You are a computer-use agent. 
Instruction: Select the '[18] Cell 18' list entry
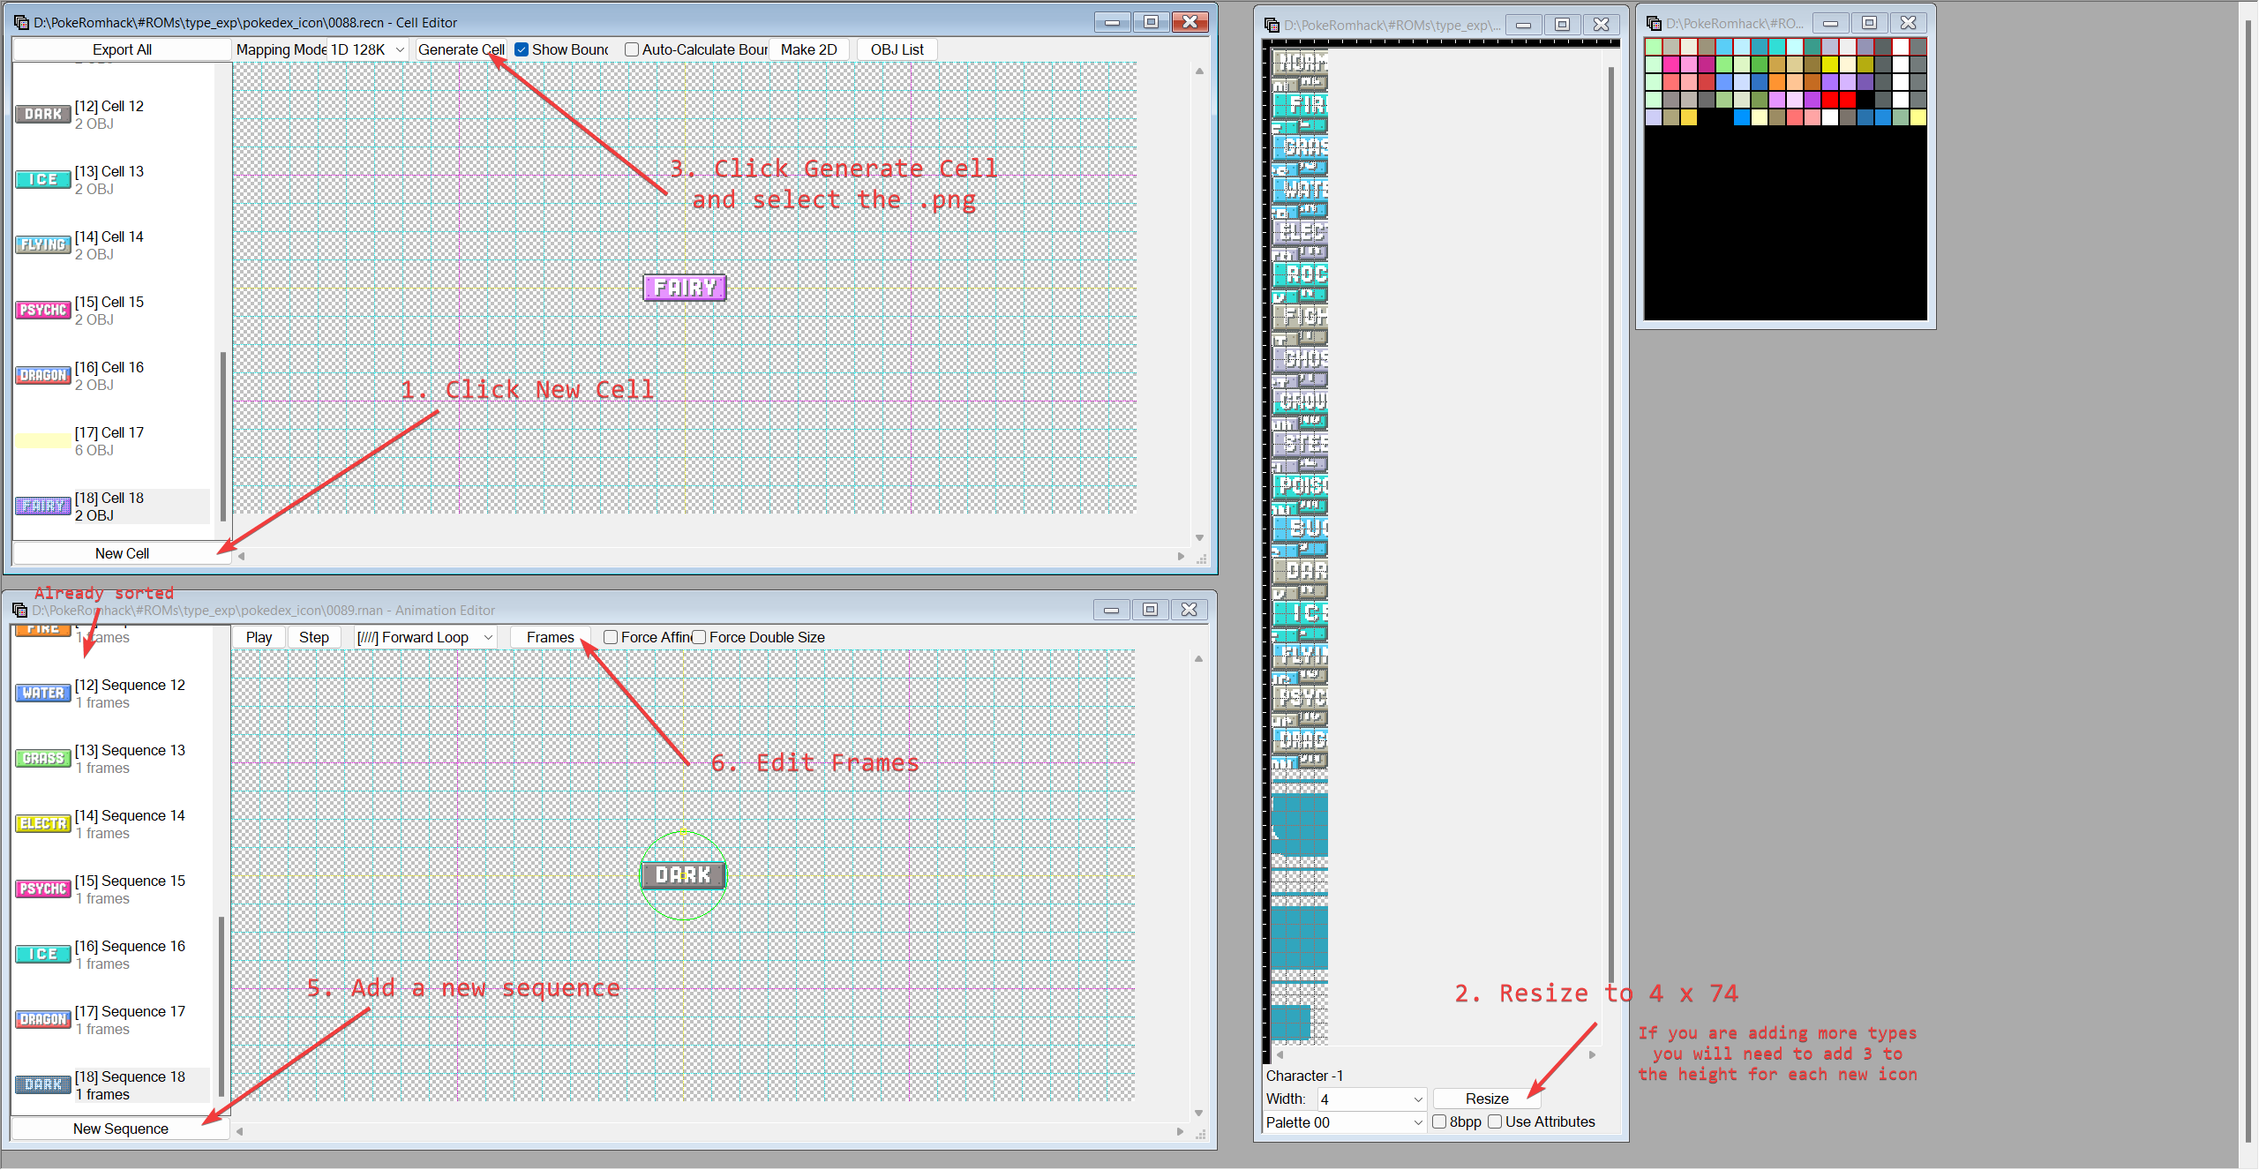112,506
